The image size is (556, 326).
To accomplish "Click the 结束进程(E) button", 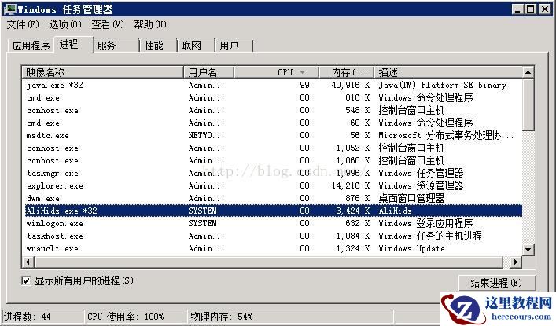I will (497, 283).
